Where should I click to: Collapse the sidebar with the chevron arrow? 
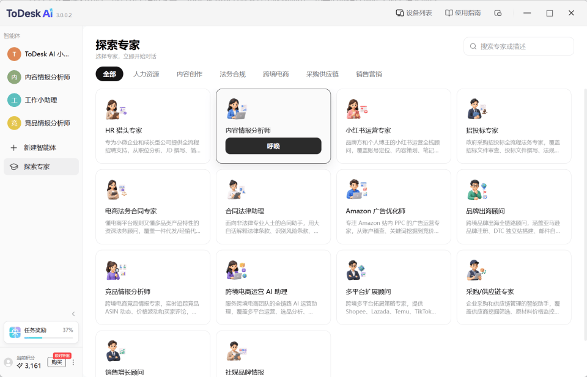pyautogui.click(x=73, y=314)
